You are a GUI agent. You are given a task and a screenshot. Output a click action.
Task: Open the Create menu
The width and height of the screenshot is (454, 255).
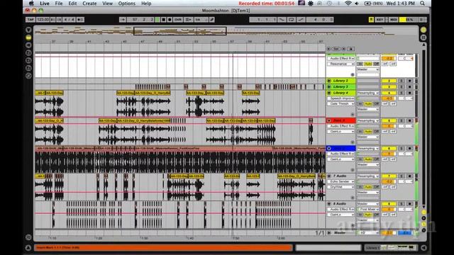[89, 4]
